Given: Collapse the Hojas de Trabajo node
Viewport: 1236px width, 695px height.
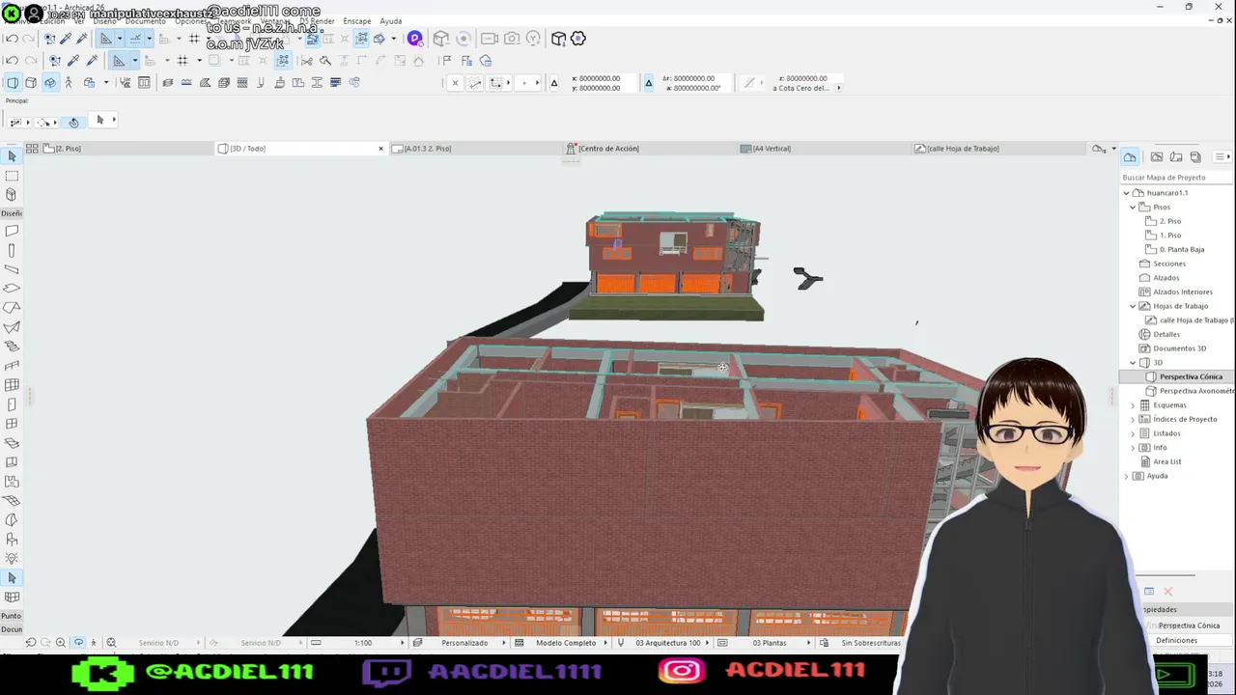Looking at the screenshot, I should point(1134,306).
